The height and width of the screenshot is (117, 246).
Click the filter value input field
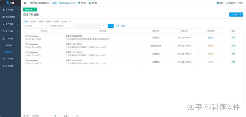click(x=87, y=26)
